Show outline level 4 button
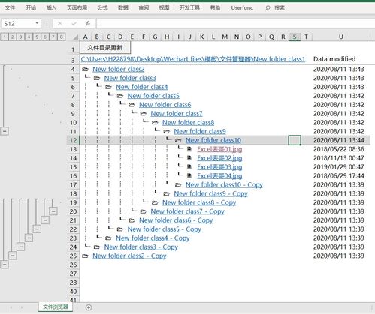This screenshot has width=375, height=314. pos(29,37)
